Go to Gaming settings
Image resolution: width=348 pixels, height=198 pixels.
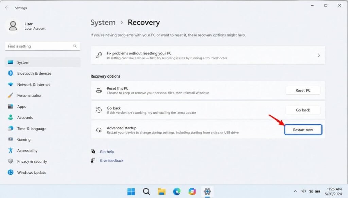click(x=42, y=139)
